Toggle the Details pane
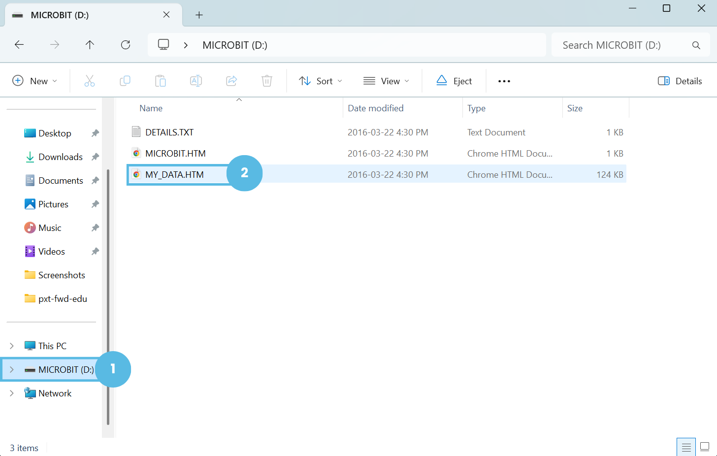Screen dimensions: 717x456 coord(680,81)
